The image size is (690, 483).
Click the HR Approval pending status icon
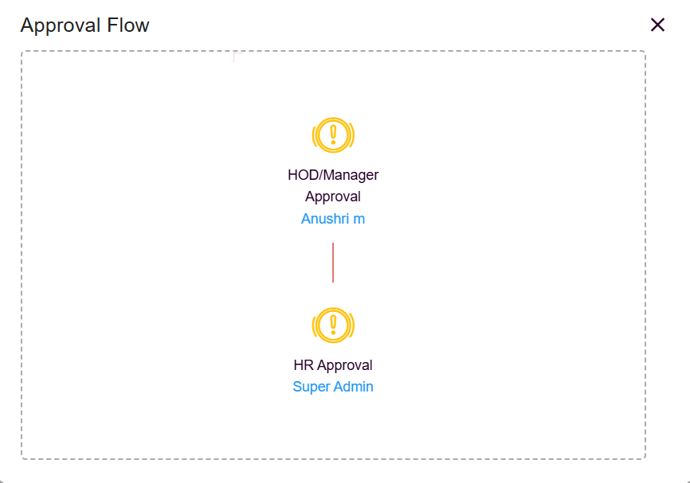pos(333,325)
